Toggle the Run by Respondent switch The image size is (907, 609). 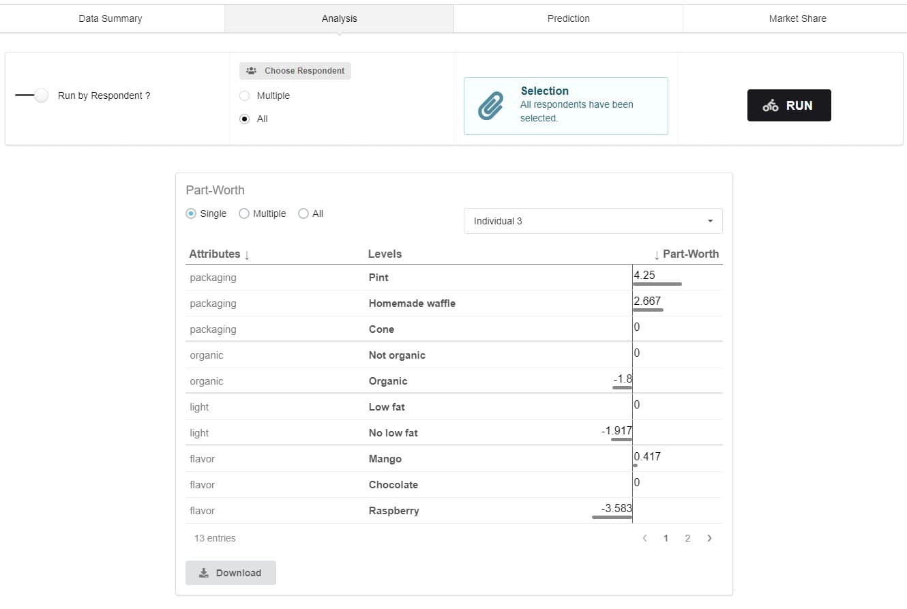pos(32,95)
